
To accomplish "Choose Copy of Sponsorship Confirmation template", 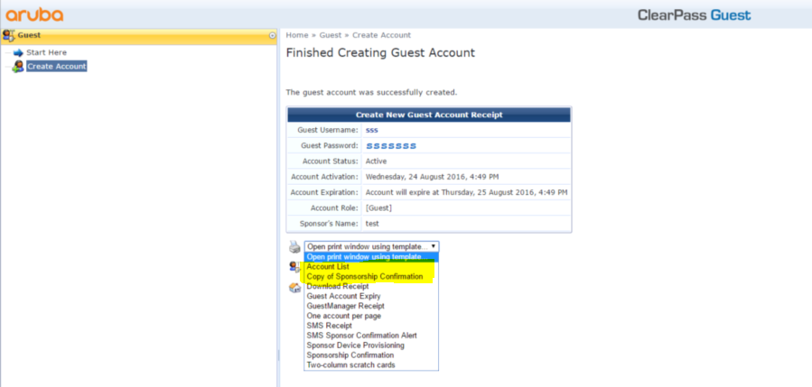I will click(371, 277).
